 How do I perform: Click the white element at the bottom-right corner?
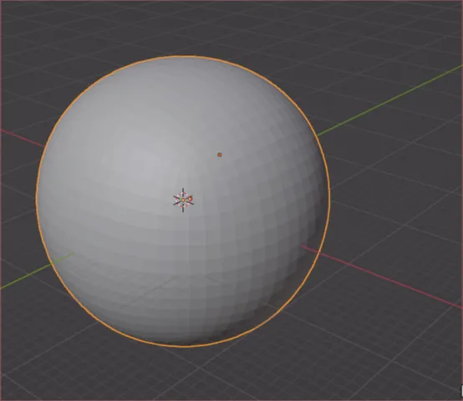[x=461, y=390]
